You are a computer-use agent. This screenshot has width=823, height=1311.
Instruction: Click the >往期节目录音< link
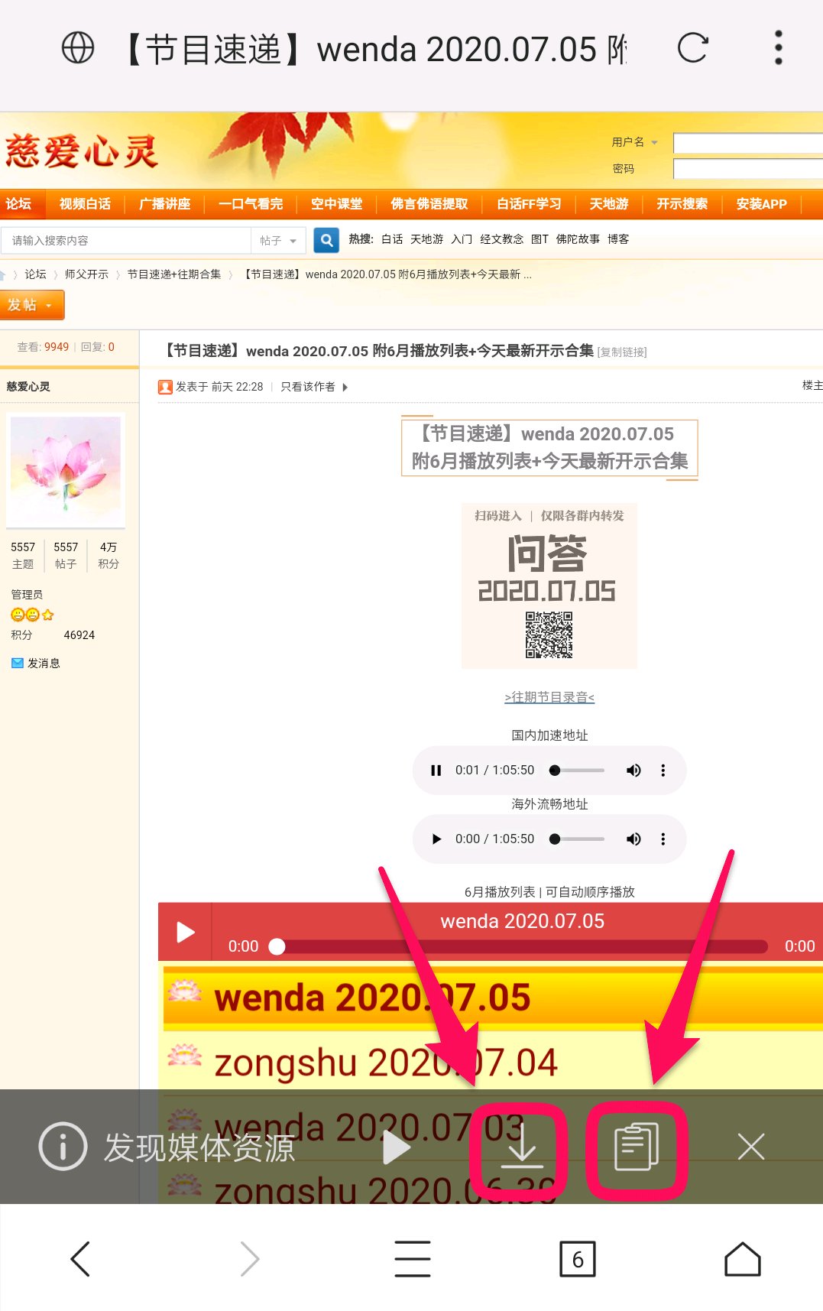[x=549, y=697]
